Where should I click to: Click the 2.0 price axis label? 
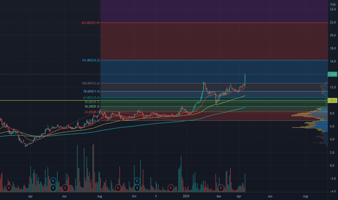(x=333, y=152)
